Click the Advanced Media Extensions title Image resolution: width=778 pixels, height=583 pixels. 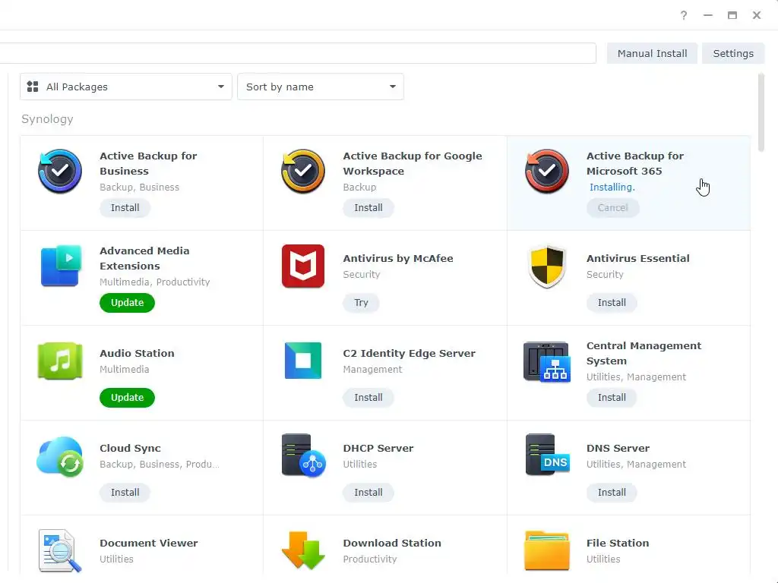pyautogui.click(x=144, y=258)
